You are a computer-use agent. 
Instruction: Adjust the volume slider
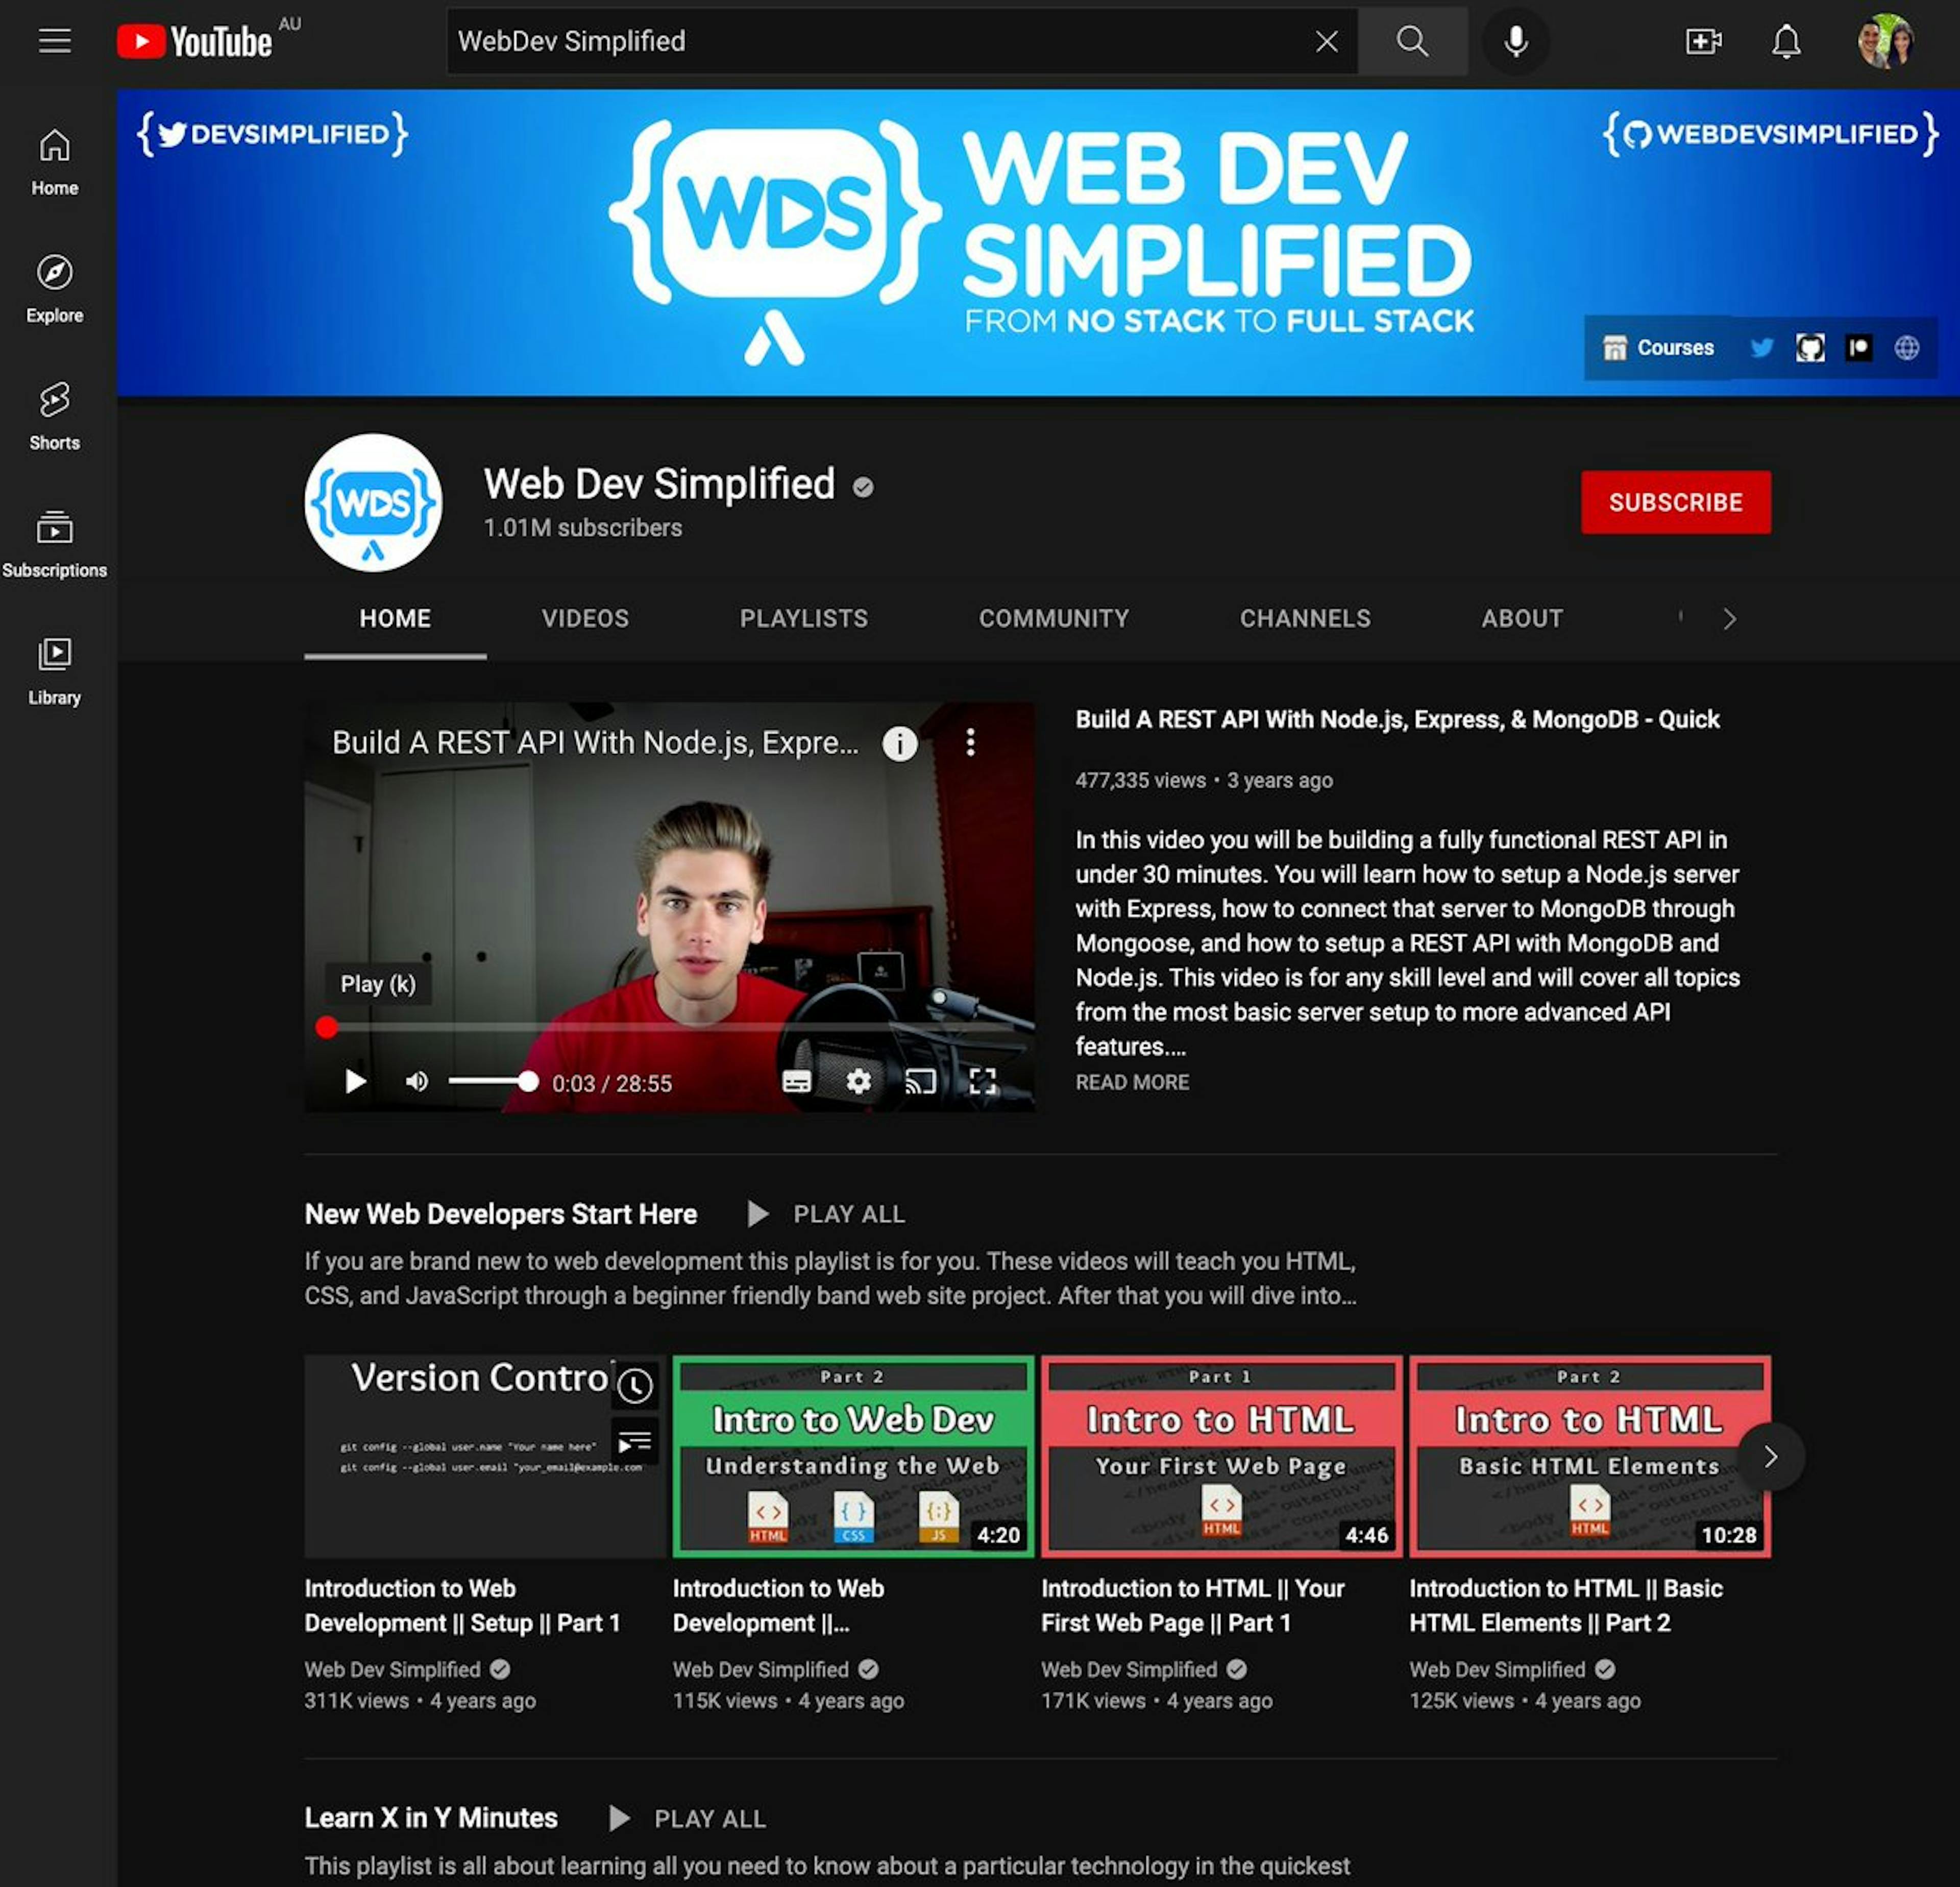coord(492,1081)
